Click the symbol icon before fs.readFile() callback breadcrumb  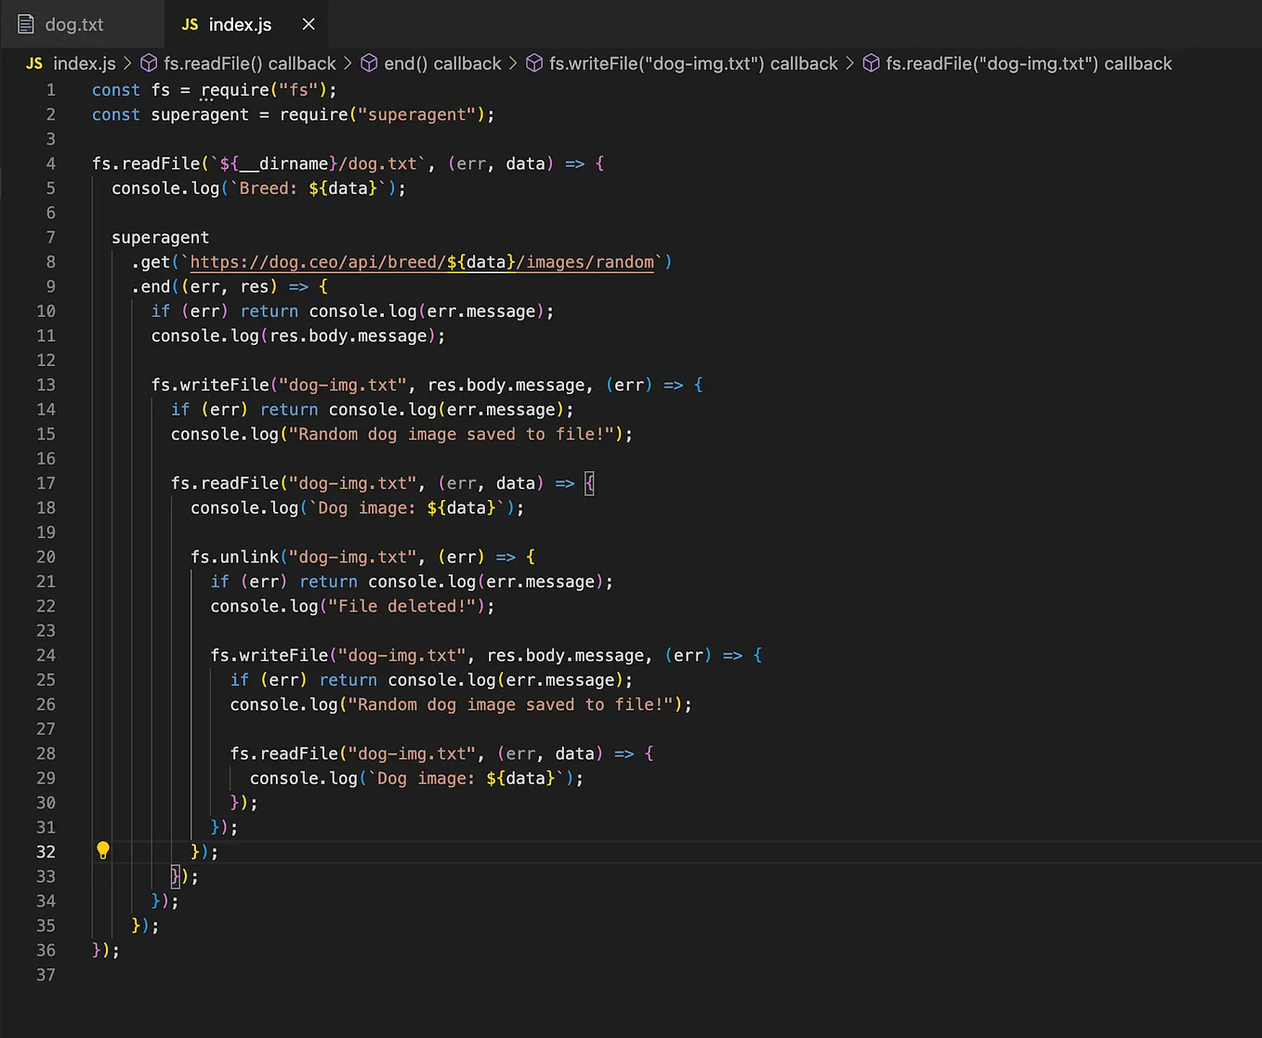pos(150,63)
